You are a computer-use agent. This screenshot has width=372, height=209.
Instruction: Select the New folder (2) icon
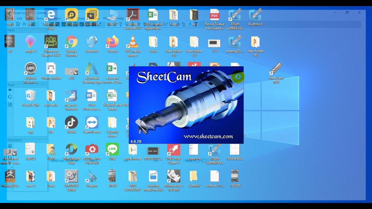click(194, 46)
